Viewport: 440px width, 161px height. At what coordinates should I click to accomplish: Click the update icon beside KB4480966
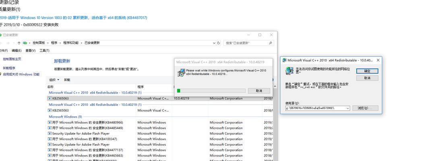pos(50,122)
